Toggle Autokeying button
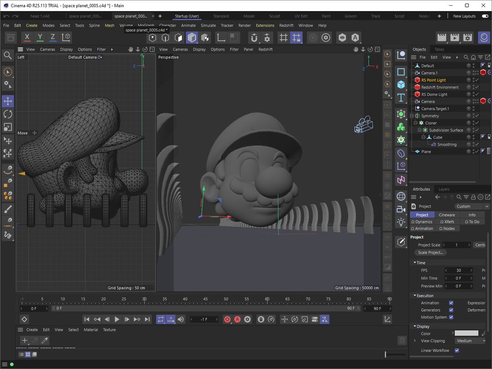The height and width of the screenshot is (369, 492). (238, 319)
